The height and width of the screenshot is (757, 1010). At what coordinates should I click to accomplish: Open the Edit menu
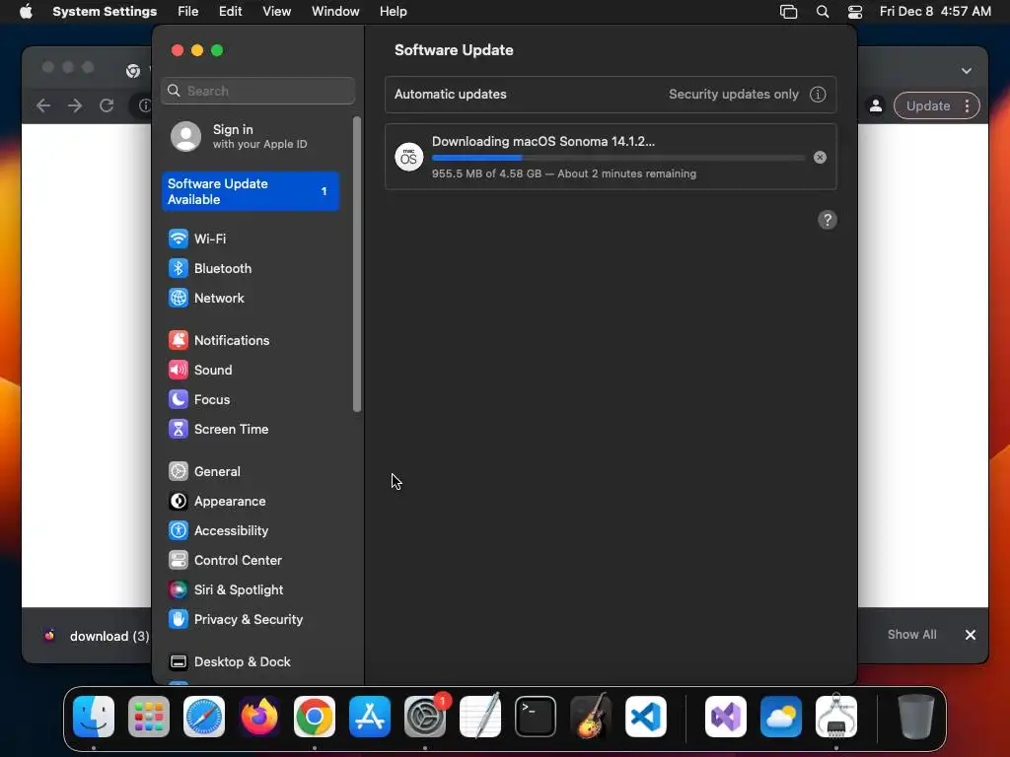pos(230,12)
